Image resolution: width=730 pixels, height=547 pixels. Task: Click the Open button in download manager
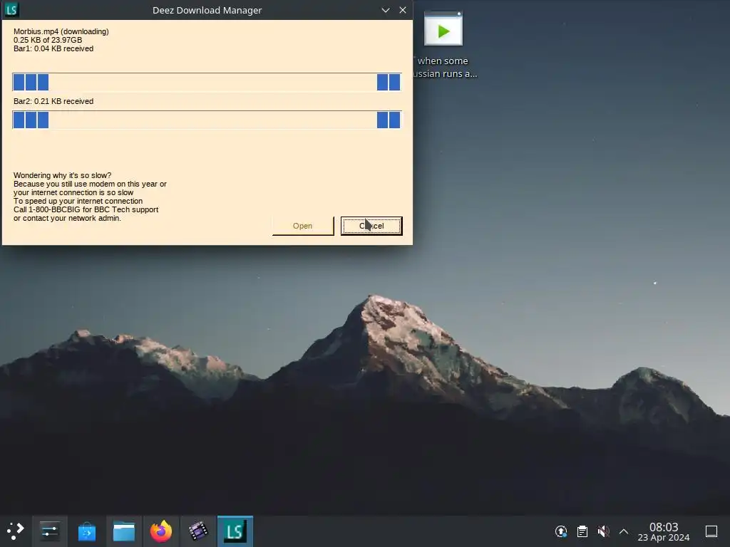302,226
